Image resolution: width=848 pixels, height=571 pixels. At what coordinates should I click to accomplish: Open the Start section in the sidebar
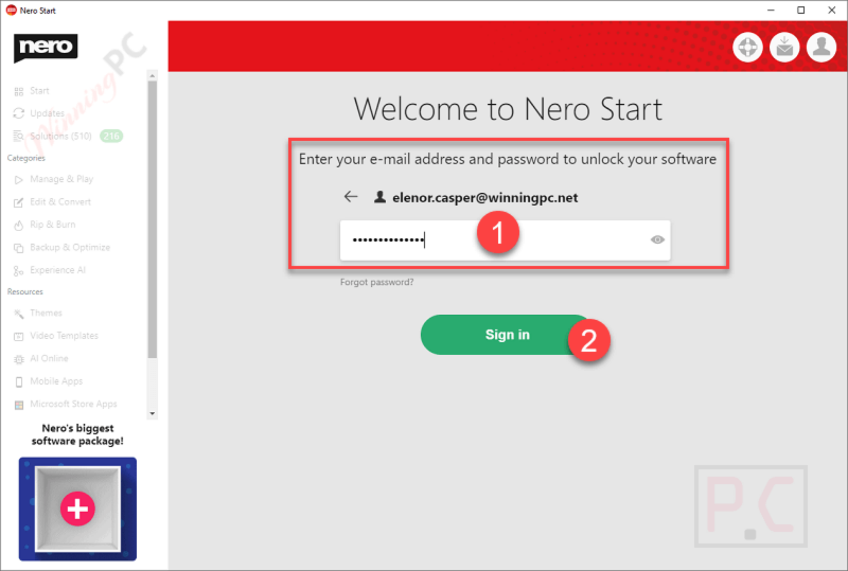(39, 91)
